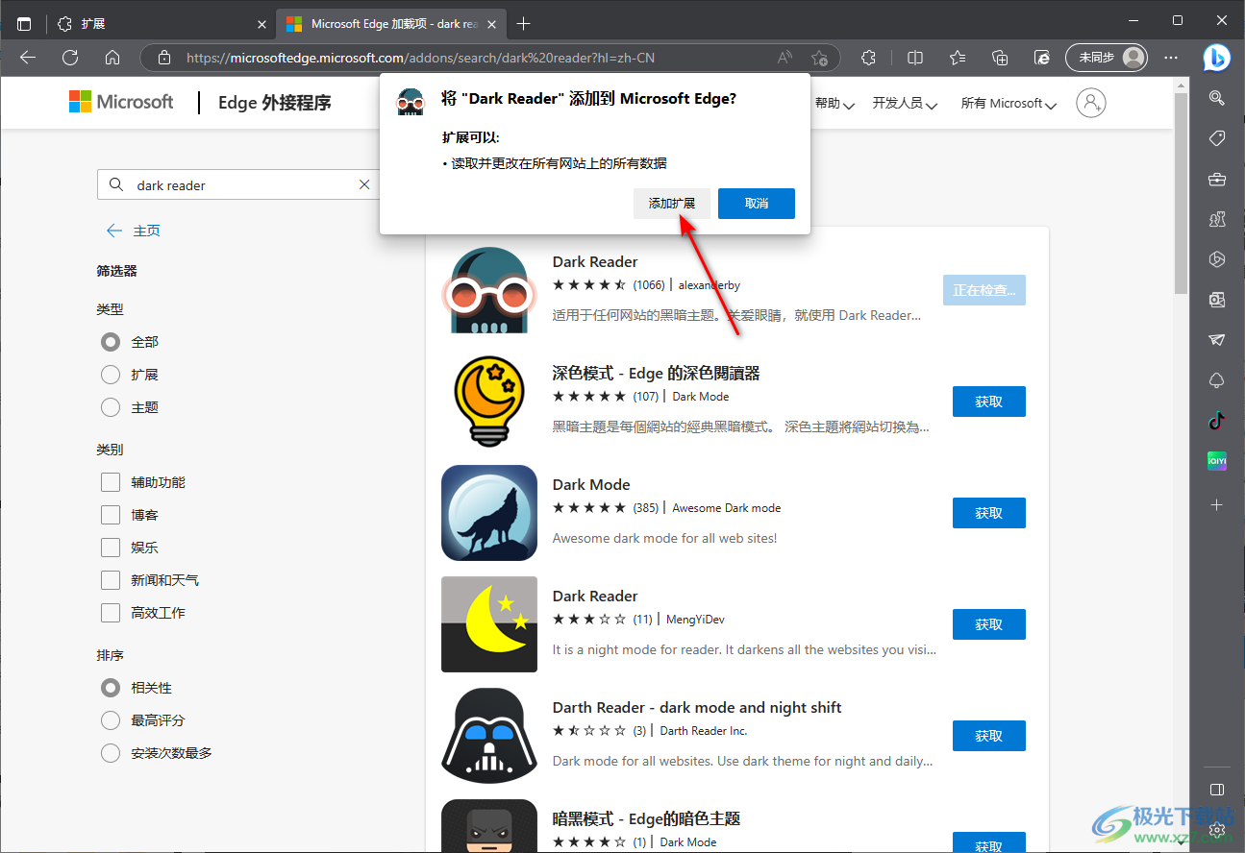Open the iQIYI icon in sidebar
Screen dimensions: 1245x853
[1216, 461]
